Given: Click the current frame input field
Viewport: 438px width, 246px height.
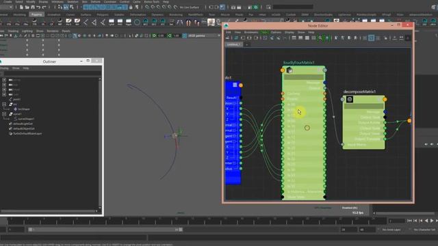Looking at the screenshot, I should (397, 221).
